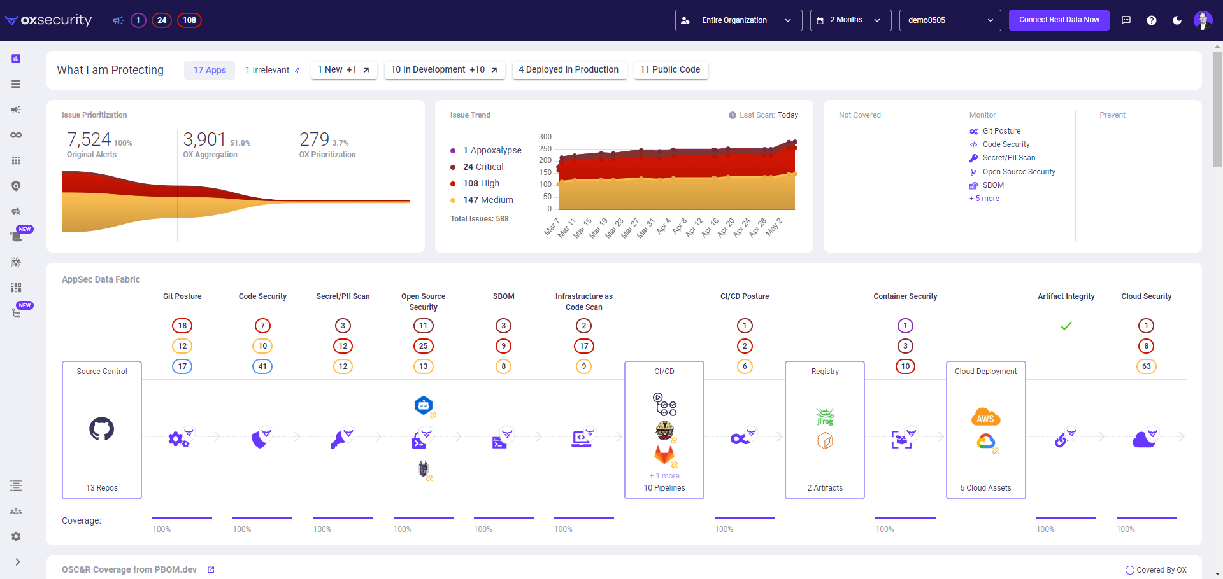Select the 11 Public Code filter
1223x579 pixels.
click(671, 70)
